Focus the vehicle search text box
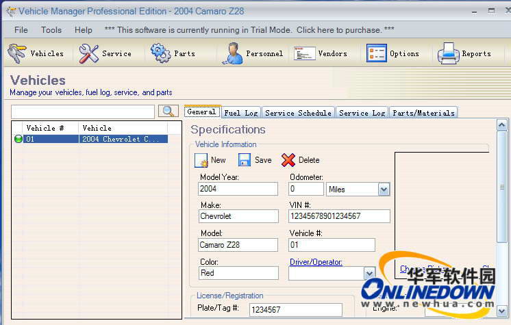 coord(83,112)
